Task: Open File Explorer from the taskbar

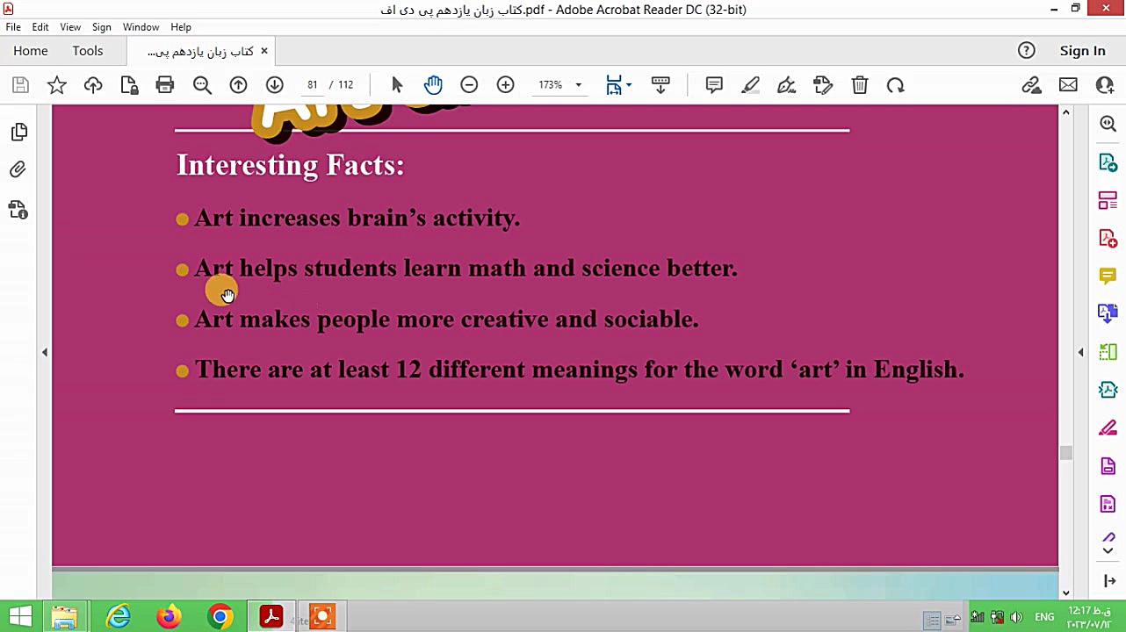Action: click(x=64, y=616)
